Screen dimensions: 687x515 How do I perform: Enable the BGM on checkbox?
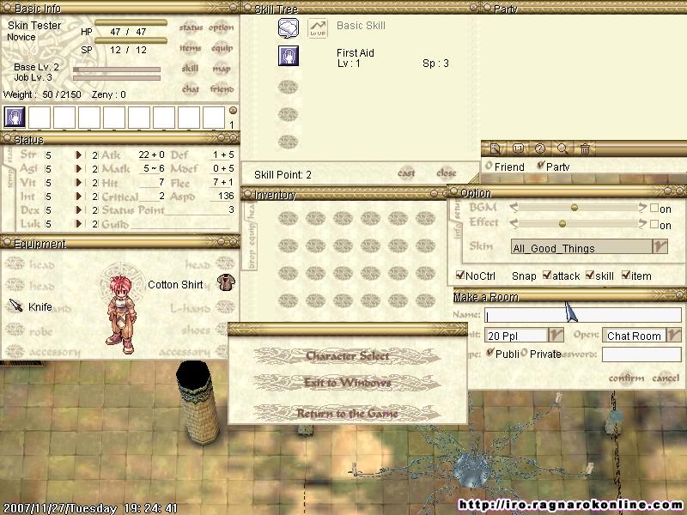coord(654,208)
